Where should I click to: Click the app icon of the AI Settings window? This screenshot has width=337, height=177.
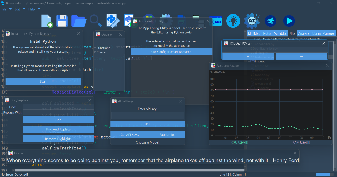(x=115, y=101)
